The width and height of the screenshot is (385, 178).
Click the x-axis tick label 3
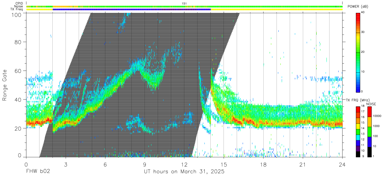66,165
